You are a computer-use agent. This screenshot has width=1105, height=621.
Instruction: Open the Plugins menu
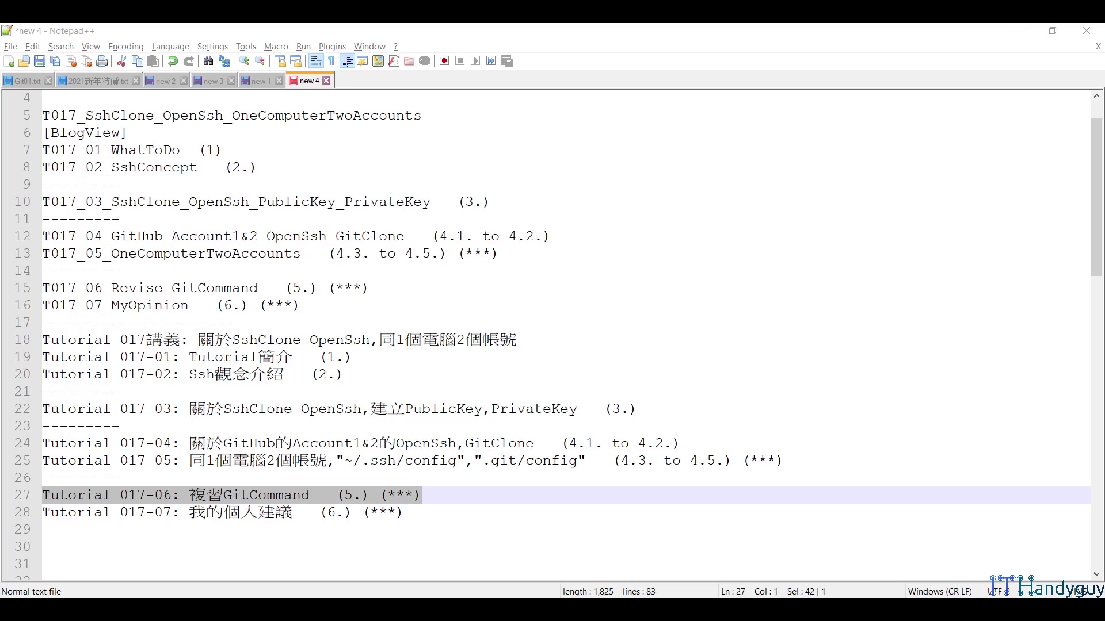point(332,47)
